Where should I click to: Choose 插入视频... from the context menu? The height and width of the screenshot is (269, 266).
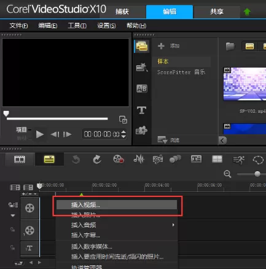[x=117, y=205]
